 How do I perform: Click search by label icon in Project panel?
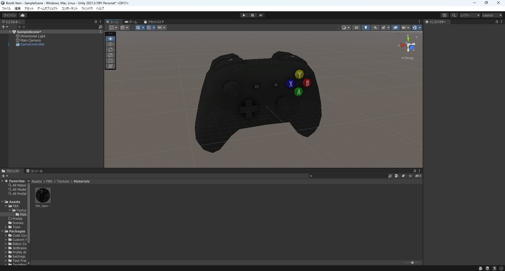pyautogui.click(x=403, y=176)
